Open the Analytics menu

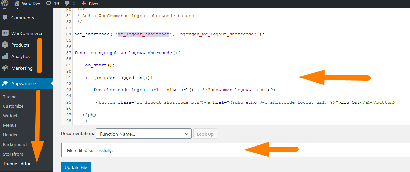click(x=20, y=56)
